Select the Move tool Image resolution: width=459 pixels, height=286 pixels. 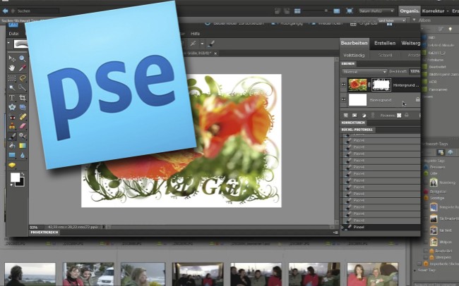pyautogui.click(x=12, y=58)
